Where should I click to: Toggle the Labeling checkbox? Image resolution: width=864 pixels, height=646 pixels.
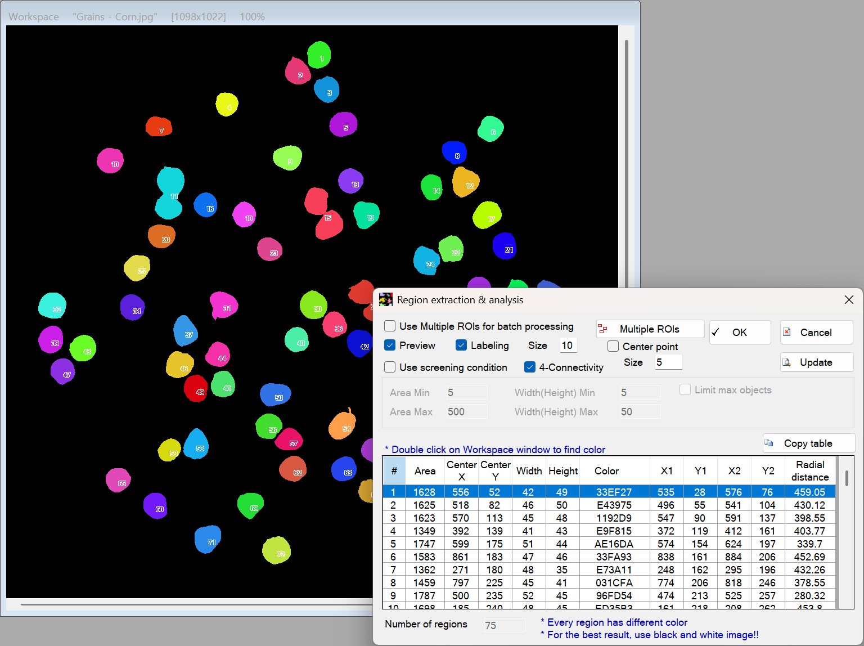click(461, 346)
